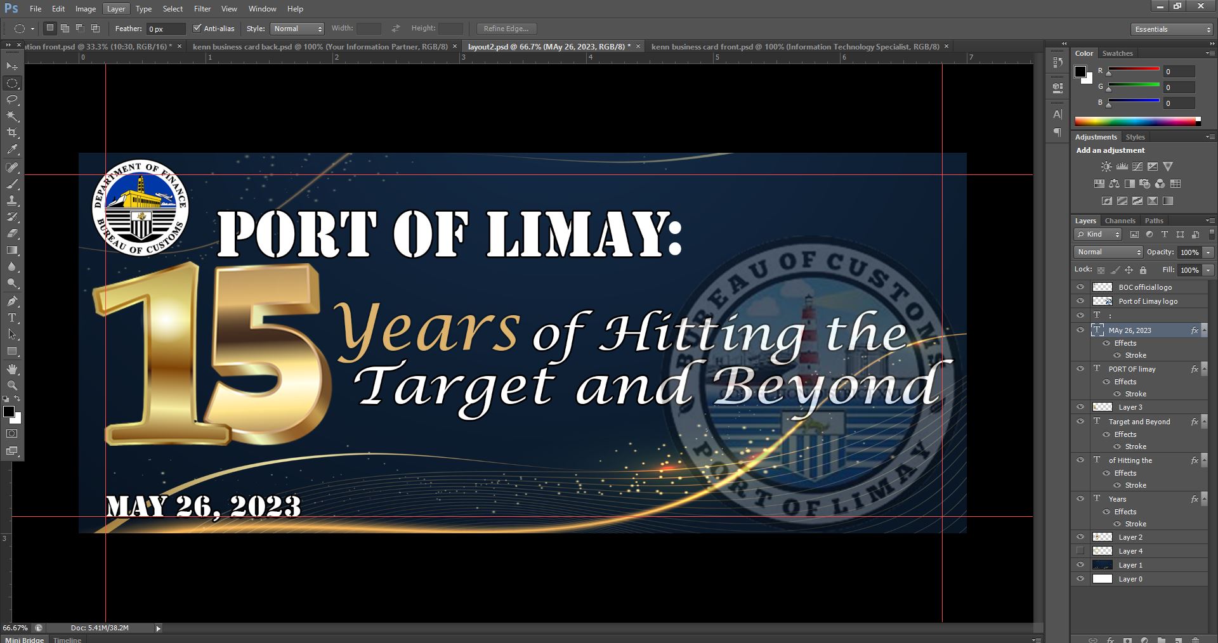
Task: Select the Horizontal Type tool
Action: click(12, 318)
